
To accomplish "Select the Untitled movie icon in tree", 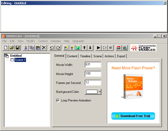I will (7, 56).
